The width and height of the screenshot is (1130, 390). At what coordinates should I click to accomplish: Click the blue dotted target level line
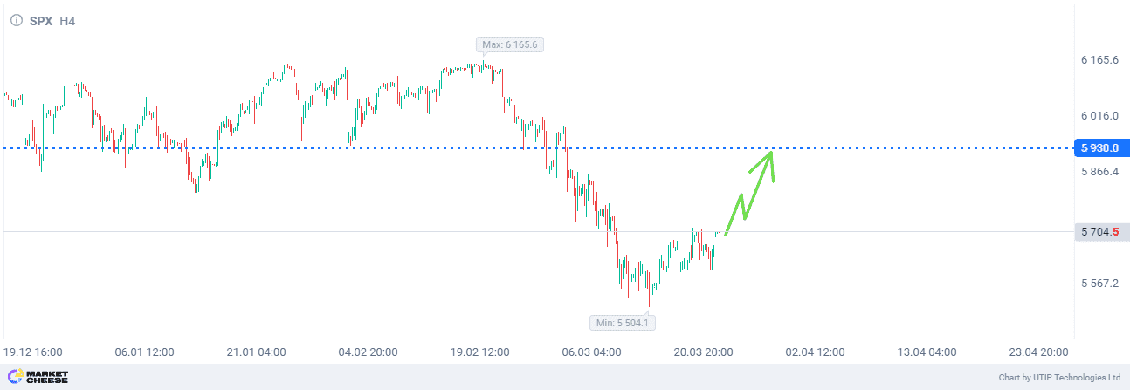point(537,147)
